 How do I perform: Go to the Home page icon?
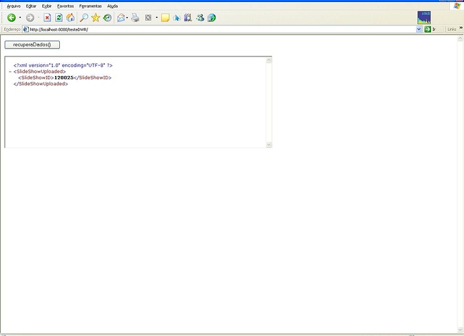(71, 17)
